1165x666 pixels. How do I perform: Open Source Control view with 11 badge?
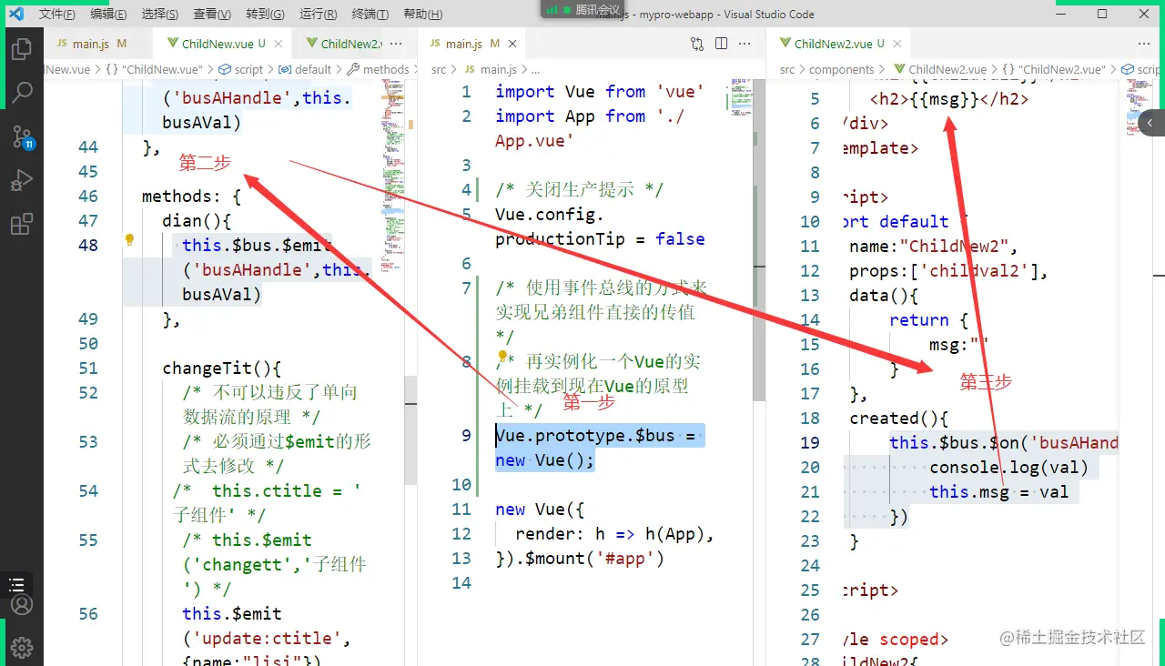[22, 136]
